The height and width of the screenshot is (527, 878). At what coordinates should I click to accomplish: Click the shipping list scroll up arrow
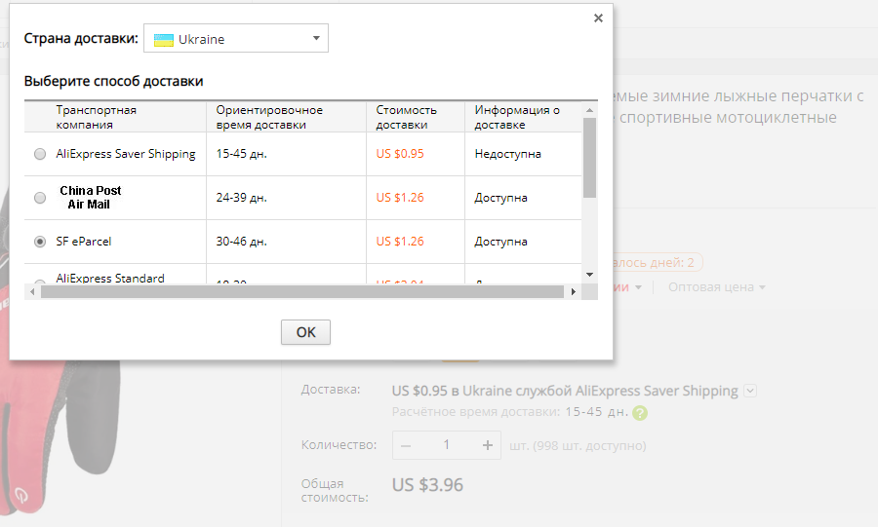click(x=589, y=110)
